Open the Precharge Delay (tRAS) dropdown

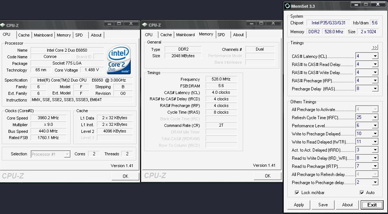point(375,89)
